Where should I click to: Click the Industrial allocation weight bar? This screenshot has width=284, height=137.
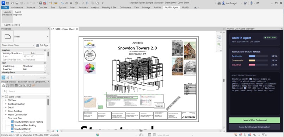[258, 65]
